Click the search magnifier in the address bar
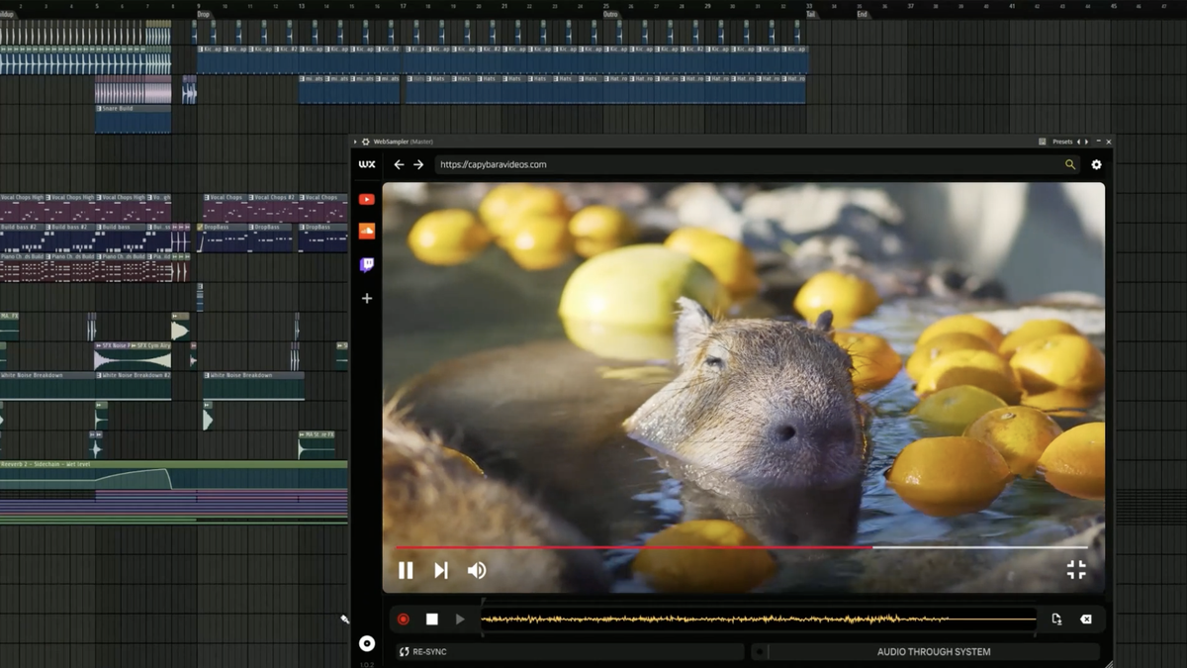This screenshot has width=1187, height=668. pyautogui.click(x=1069, y=163)
